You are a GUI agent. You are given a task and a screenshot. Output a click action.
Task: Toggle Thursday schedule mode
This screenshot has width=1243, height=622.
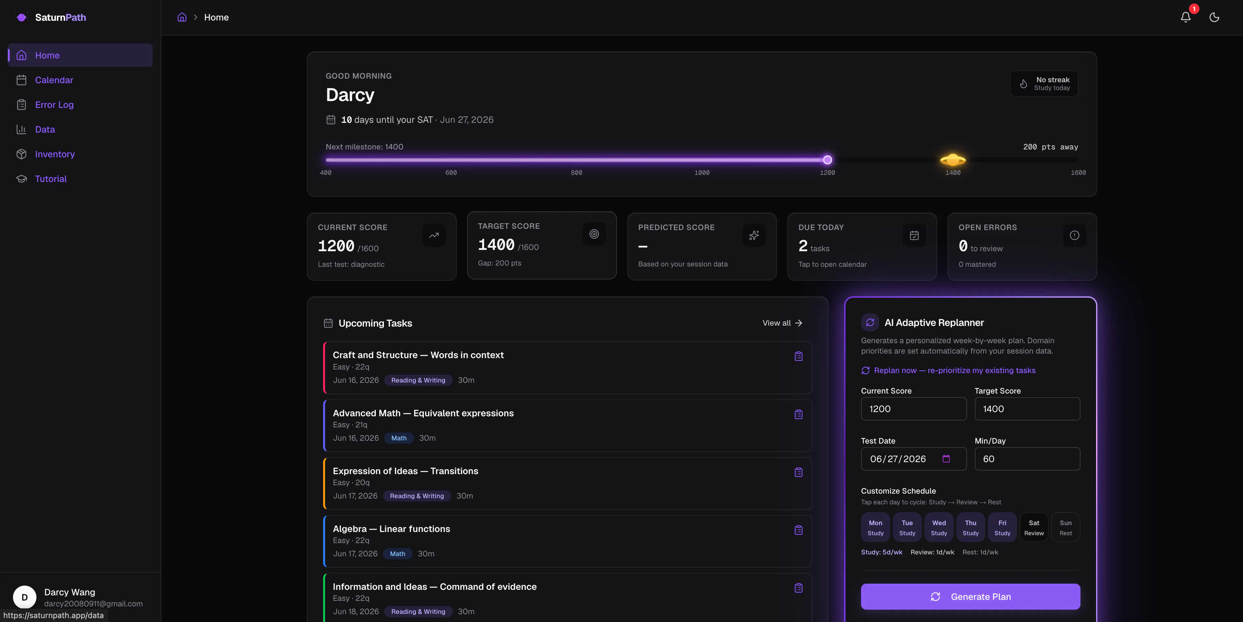click(970, 527)
